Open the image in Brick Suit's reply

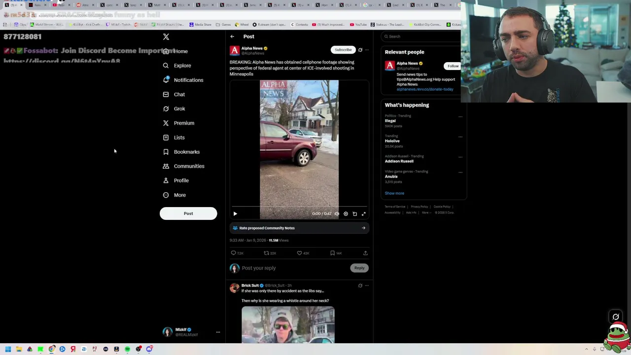pyautogui.click(x=288, y=324)
